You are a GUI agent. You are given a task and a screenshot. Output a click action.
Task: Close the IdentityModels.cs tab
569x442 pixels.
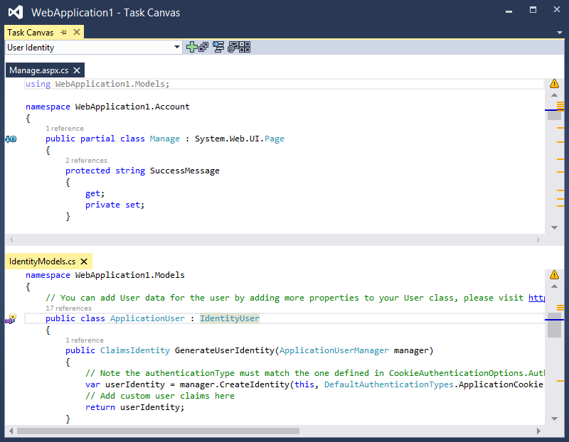[84, 262]
